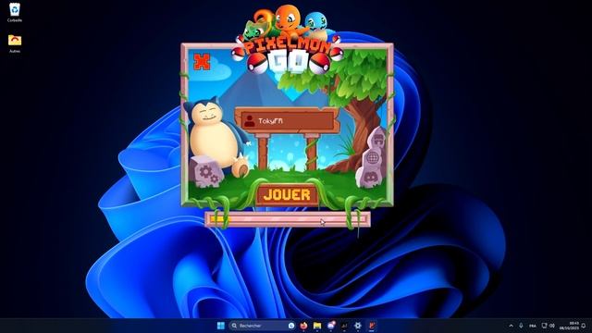Close the Pixelmon Go launcher with red X
592x333 pixels.
(x=202, y=62)
